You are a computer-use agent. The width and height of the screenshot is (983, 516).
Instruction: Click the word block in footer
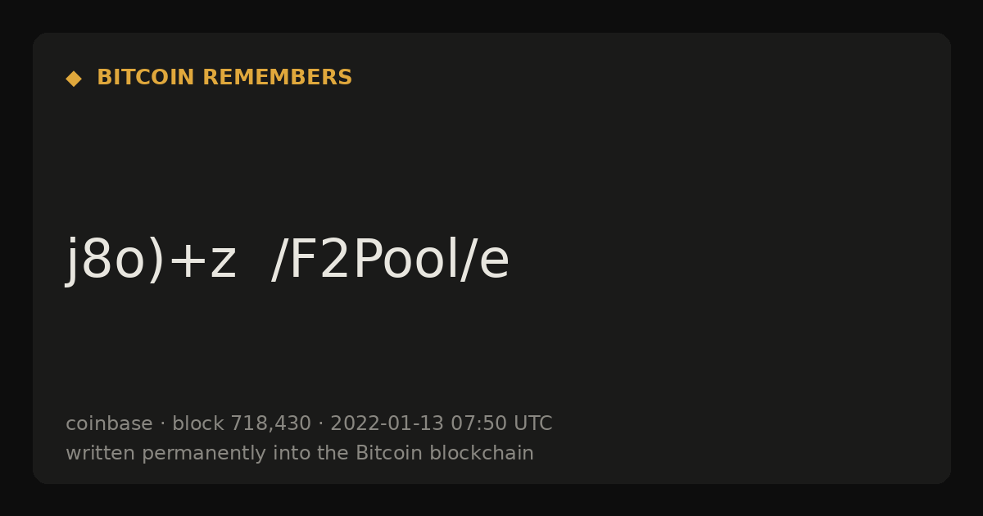point(198,423)
